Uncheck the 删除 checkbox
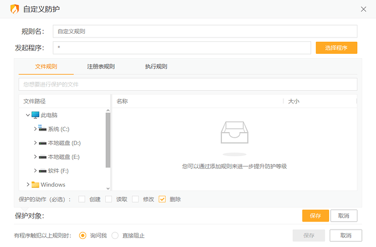Viewport: 376px width, 247px height. (x=162, y=199)
